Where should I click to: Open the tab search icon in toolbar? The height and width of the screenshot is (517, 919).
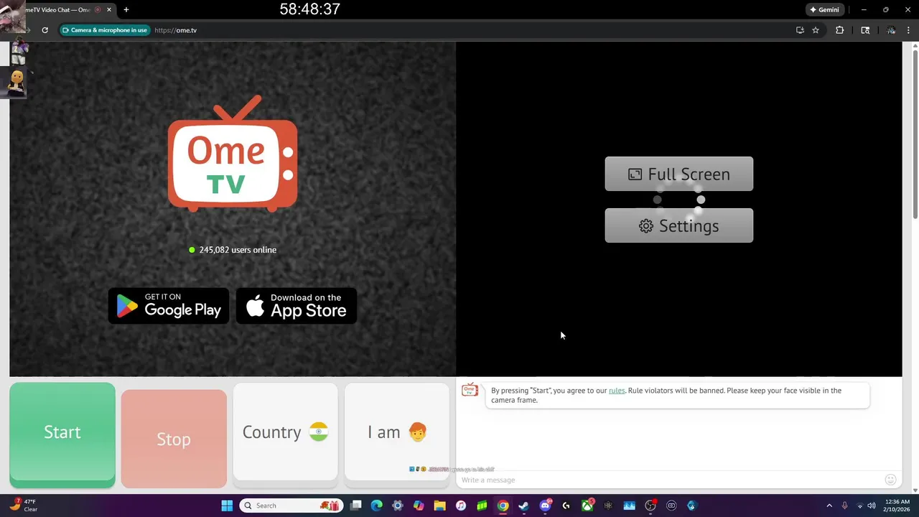coord(865,30)
